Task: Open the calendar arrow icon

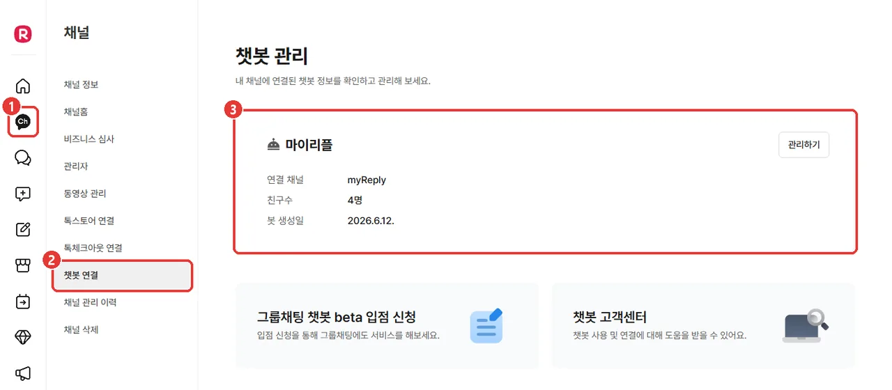Action: pyautogui.click(x=23, y=302)
